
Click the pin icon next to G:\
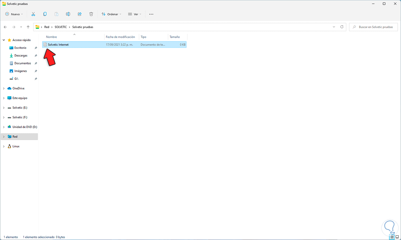tap(36, 79)
